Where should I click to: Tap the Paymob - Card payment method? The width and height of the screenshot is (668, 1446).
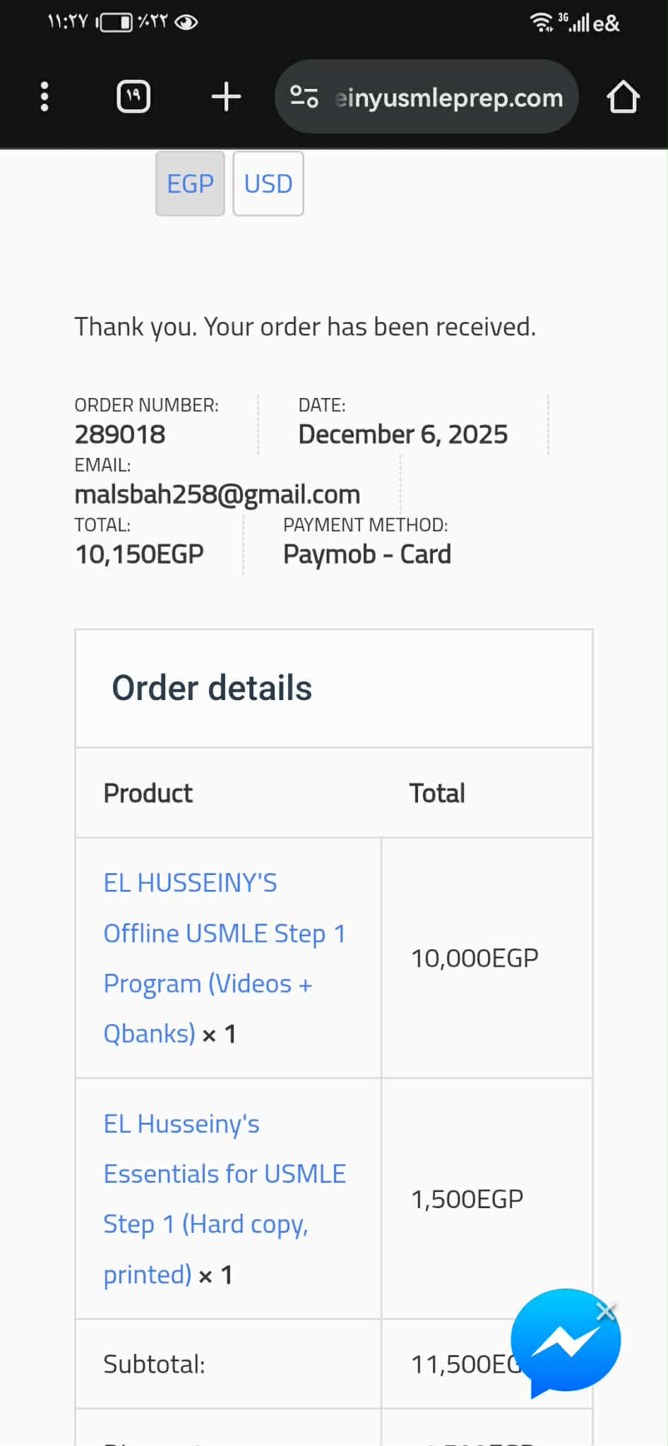(x=367, y=554)
